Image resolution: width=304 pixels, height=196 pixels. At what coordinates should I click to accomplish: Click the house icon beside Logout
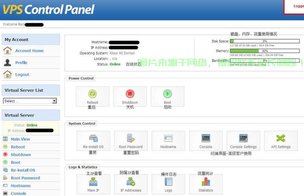(7, 74)
